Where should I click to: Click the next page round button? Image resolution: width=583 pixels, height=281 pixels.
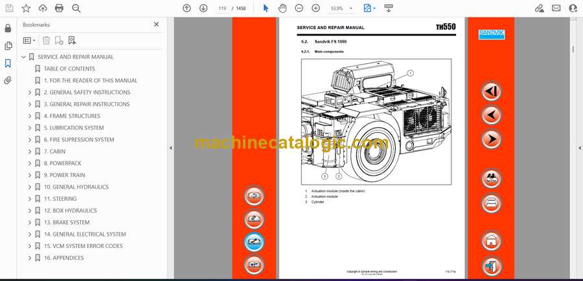click(491, 139)
